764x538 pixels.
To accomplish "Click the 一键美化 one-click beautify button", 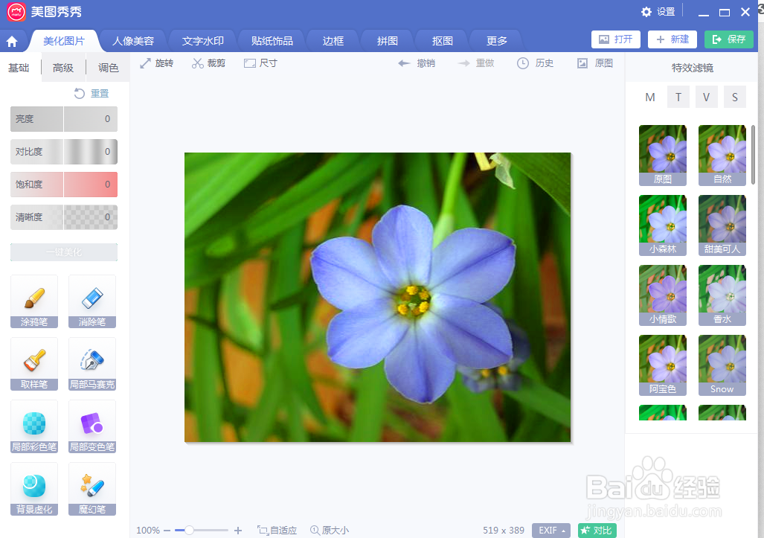I will click(x=64, y=252).
